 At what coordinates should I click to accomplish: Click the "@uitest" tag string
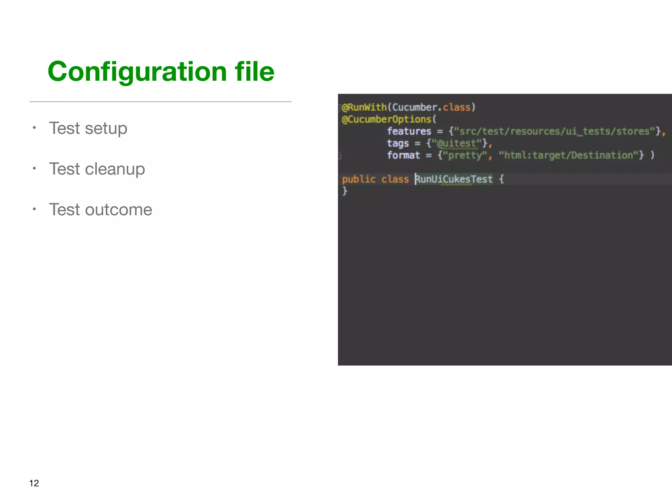pos(456,143)
